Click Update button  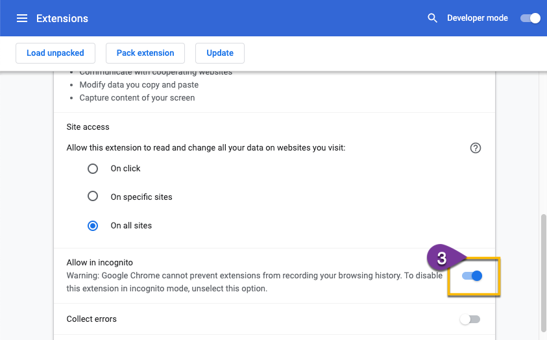(x=220, y=53)
